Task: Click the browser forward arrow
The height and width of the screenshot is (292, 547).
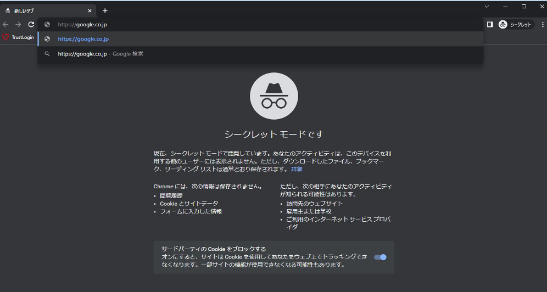Action: tap(18, 24)
